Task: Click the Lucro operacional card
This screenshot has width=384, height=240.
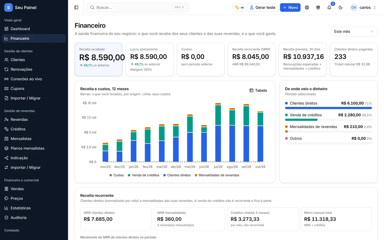Action: point(149,59)
